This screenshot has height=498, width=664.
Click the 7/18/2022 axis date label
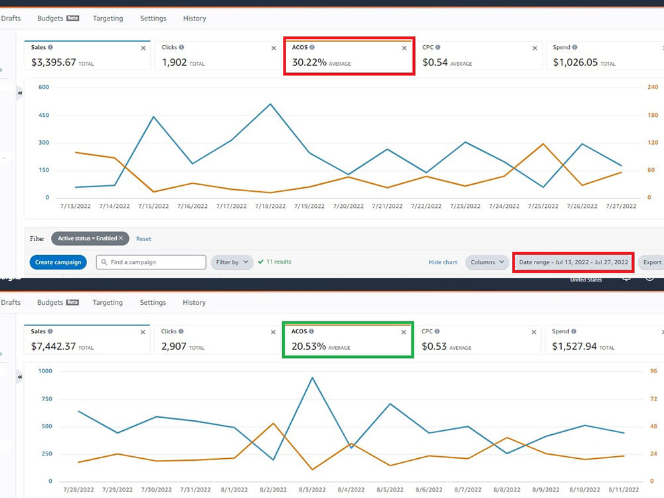[x=270, y=207]
